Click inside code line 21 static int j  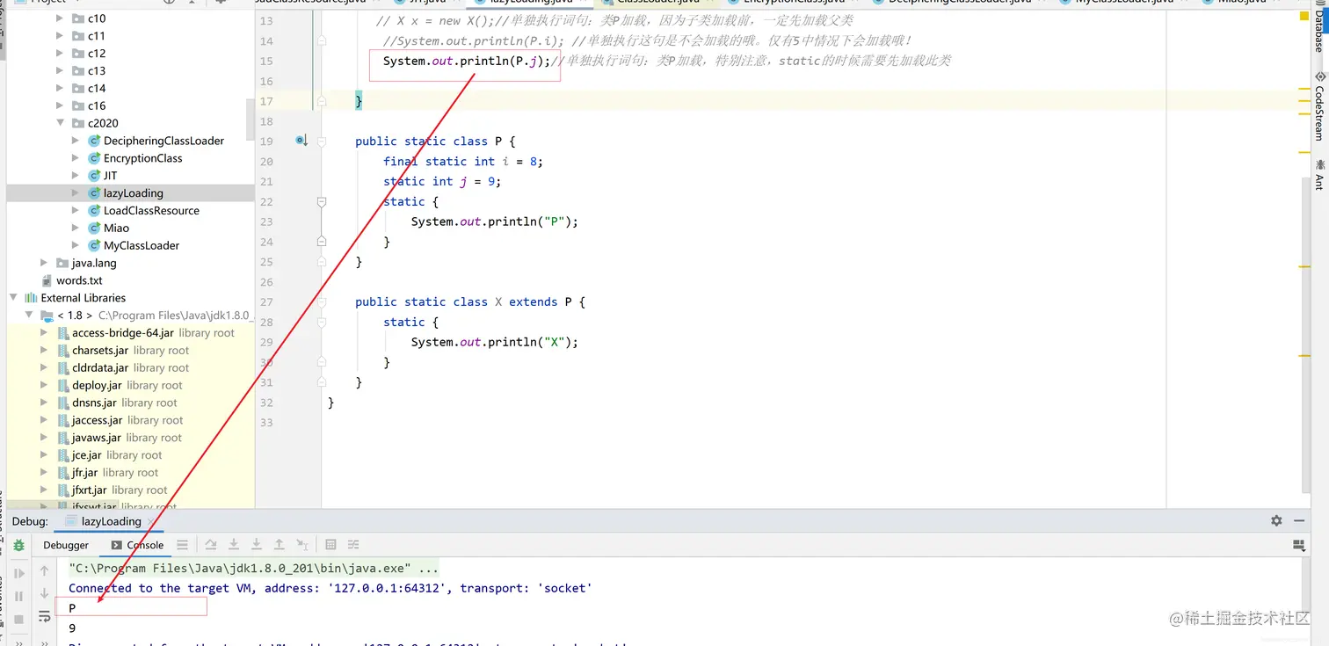click(x=442, y=182)
